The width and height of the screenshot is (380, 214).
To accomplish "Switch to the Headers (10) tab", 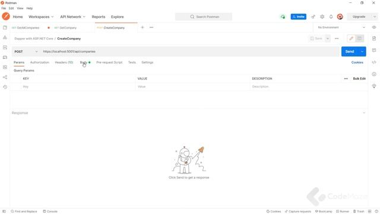I will (x=64, y=62).
